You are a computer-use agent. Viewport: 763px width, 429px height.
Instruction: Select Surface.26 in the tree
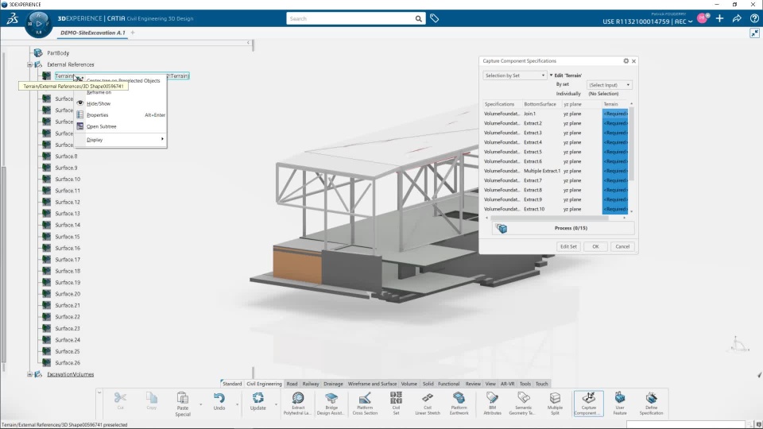point(68,363)
